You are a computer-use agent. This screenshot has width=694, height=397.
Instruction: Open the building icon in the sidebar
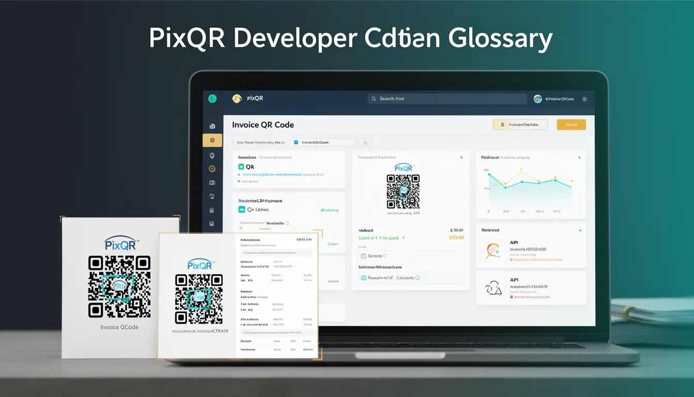point(212,126)
